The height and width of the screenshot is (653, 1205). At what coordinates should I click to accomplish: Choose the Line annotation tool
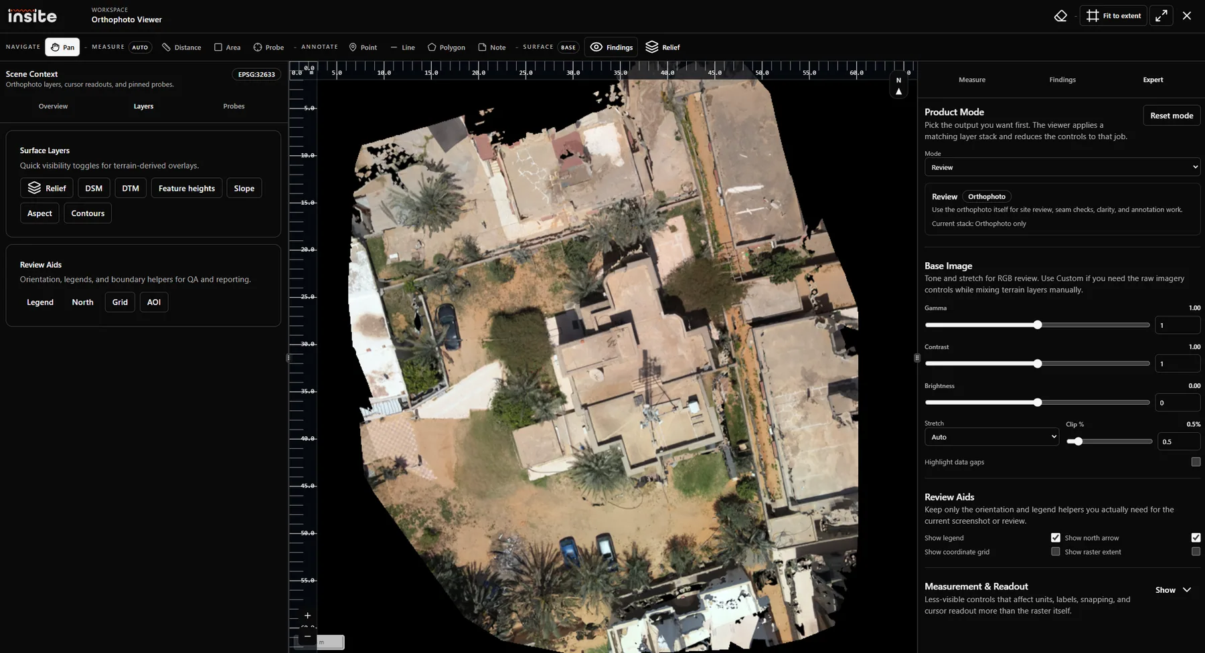(402, 48)
